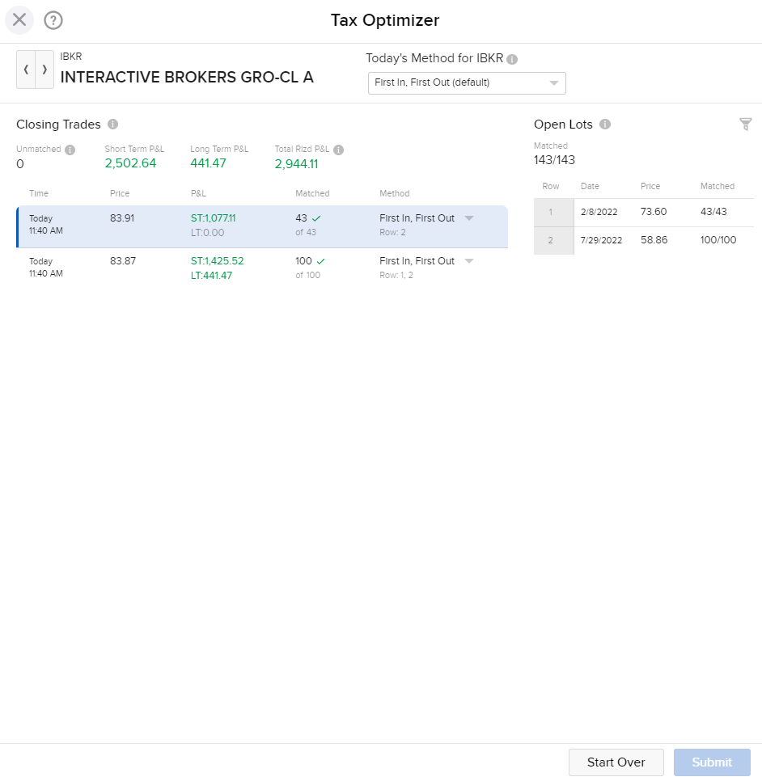Click the Start Over button
The image size is (762, 777).
click(x=616, y=762)
